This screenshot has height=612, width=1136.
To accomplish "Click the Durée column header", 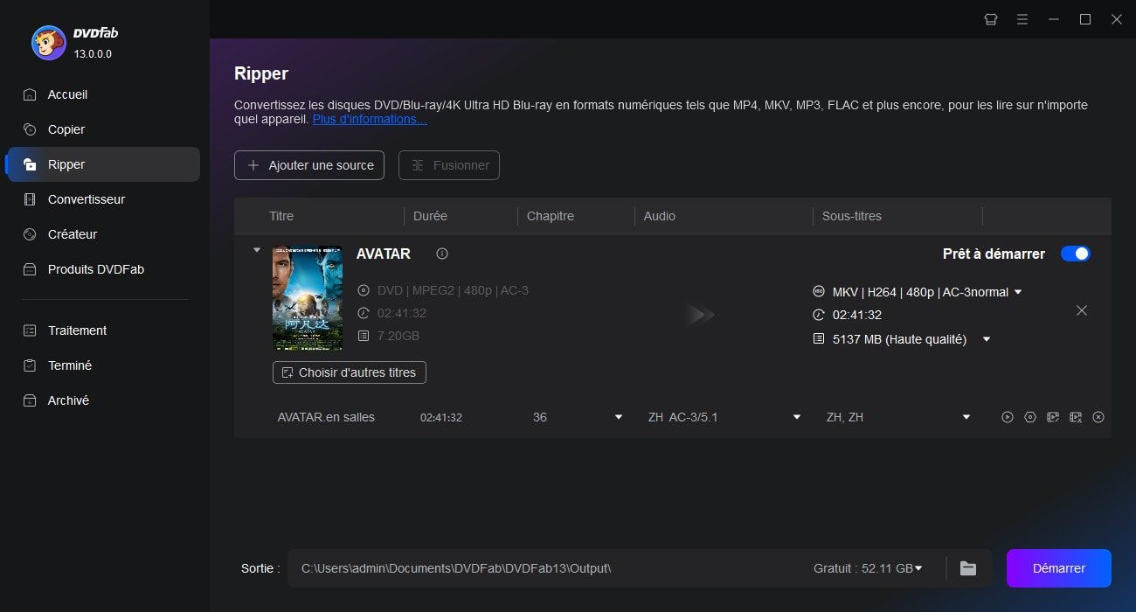I will [x=430, y=216].
